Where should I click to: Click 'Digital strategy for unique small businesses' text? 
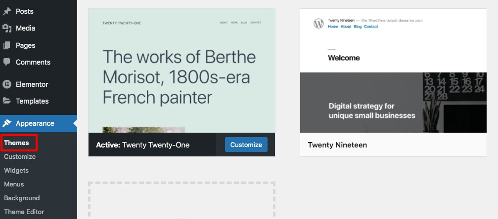click(x=372, y=110)
